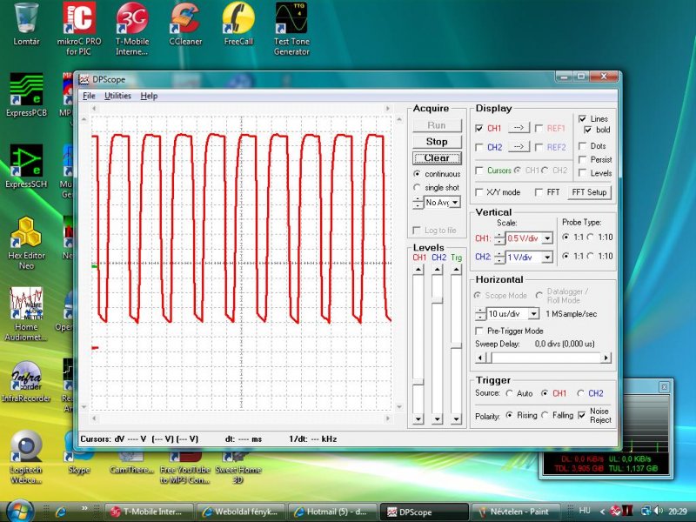696x522 pixels.
Task: Open CH2 1 V/div scale dropdown
Action: pos(547,257)
